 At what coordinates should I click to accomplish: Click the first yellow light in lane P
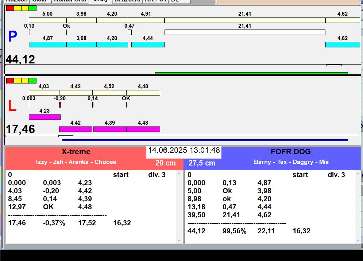click(x=18, y=8)
